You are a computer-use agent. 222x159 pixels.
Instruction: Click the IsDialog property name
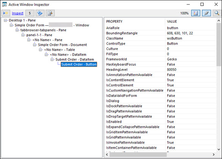(x=113, y=101)
